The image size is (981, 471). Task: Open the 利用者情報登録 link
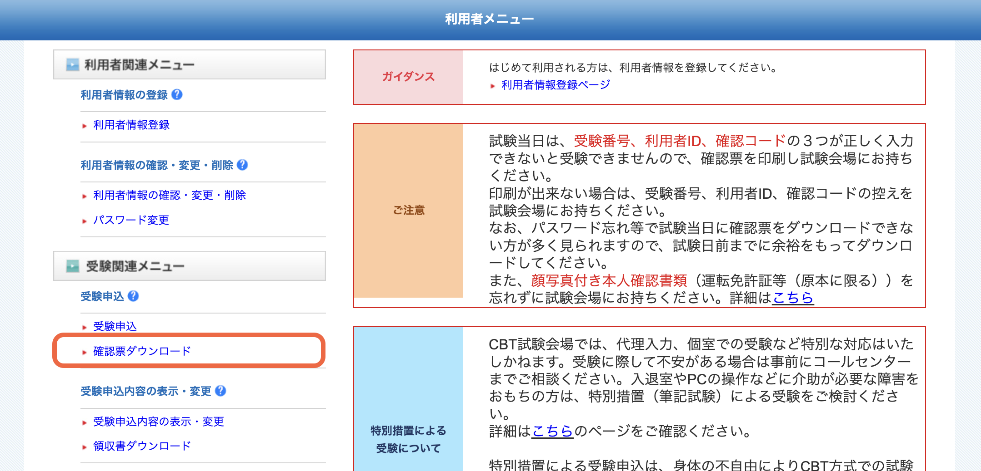point(131,125)
